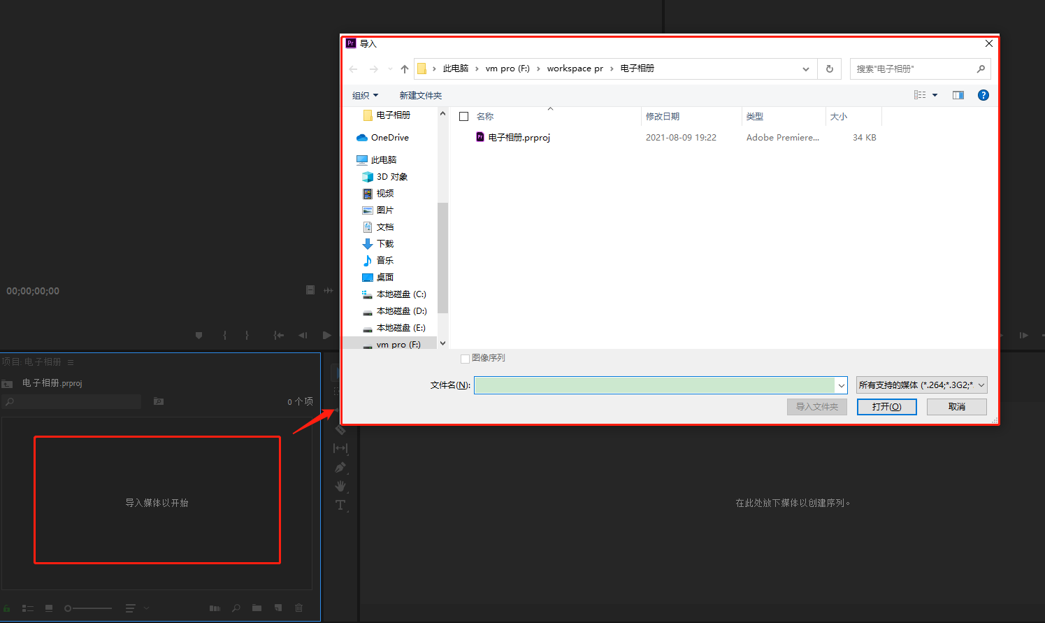Expand the chevron after 此电脑 in breadcrumb
Image resolution: width=1045 pixels, height=623 pixels.
tap(477, 69)
